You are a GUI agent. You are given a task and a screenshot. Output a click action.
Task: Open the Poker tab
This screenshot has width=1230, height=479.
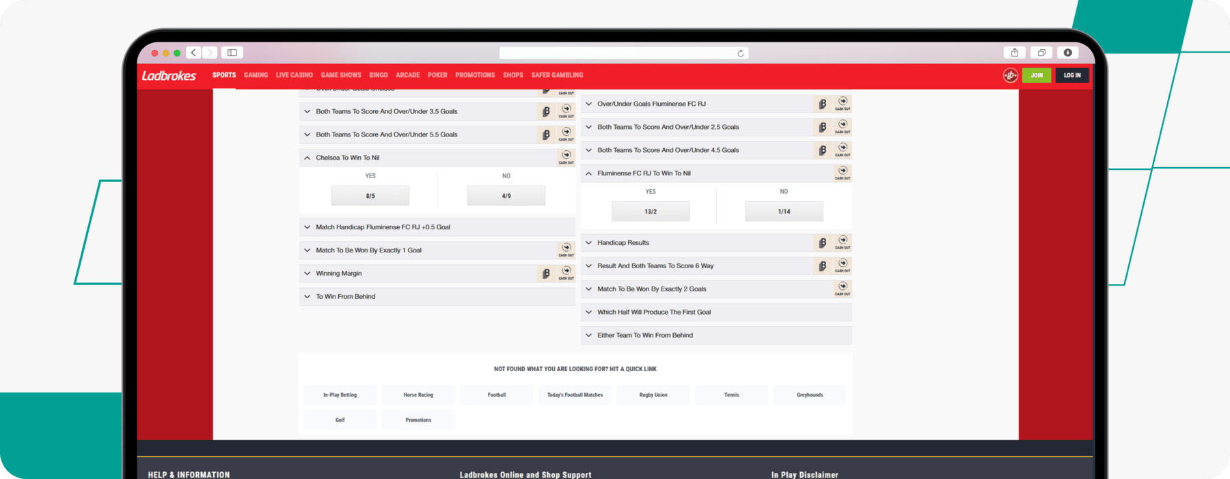pyautogui.click(x=437, y=75)
